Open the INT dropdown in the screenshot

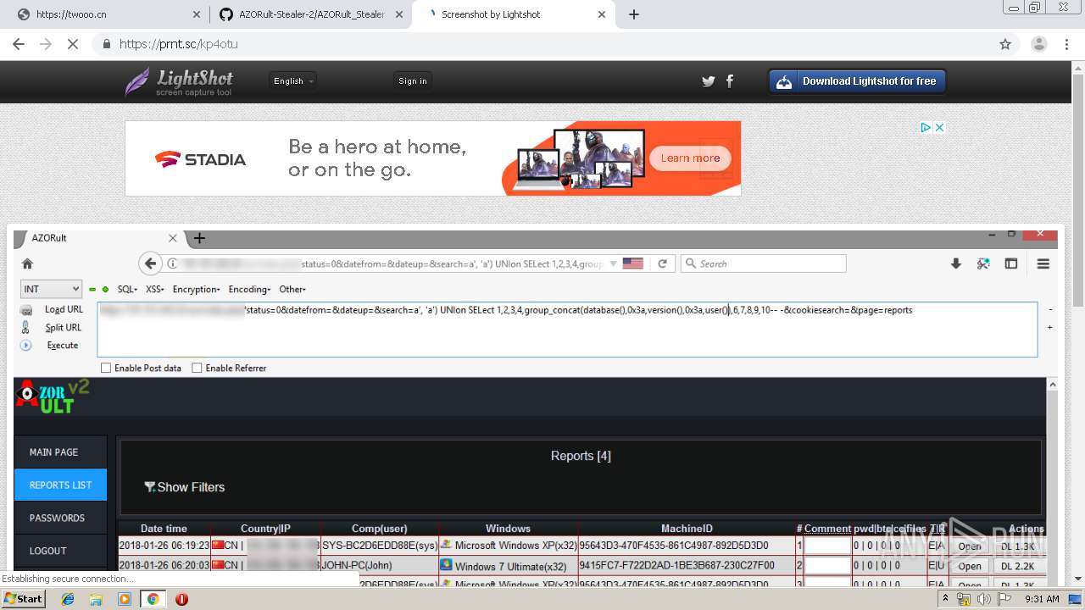tap(51, 289)
